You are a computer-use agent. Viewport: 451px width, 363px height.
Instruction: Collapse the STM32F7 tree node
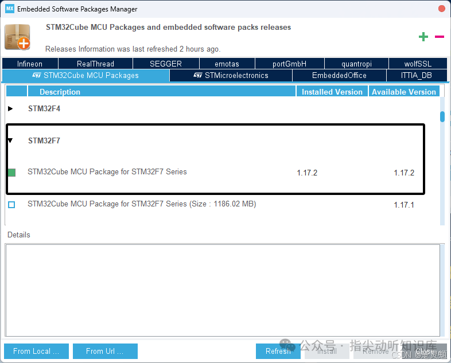pos(10,140)
